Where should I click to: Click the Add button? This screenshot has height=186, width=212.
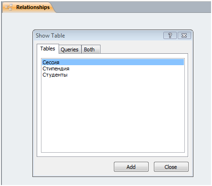(x=131, y=167)
